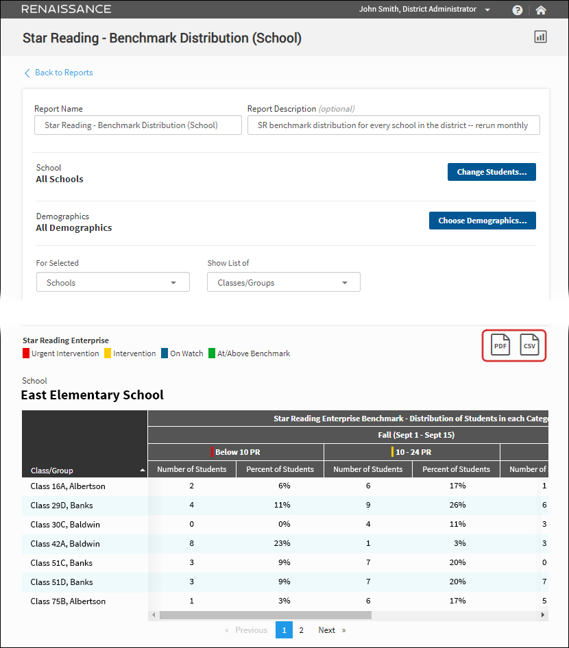Edit the Report Description field
This screenshot has width=569, height=648.
tap(394, 125)
